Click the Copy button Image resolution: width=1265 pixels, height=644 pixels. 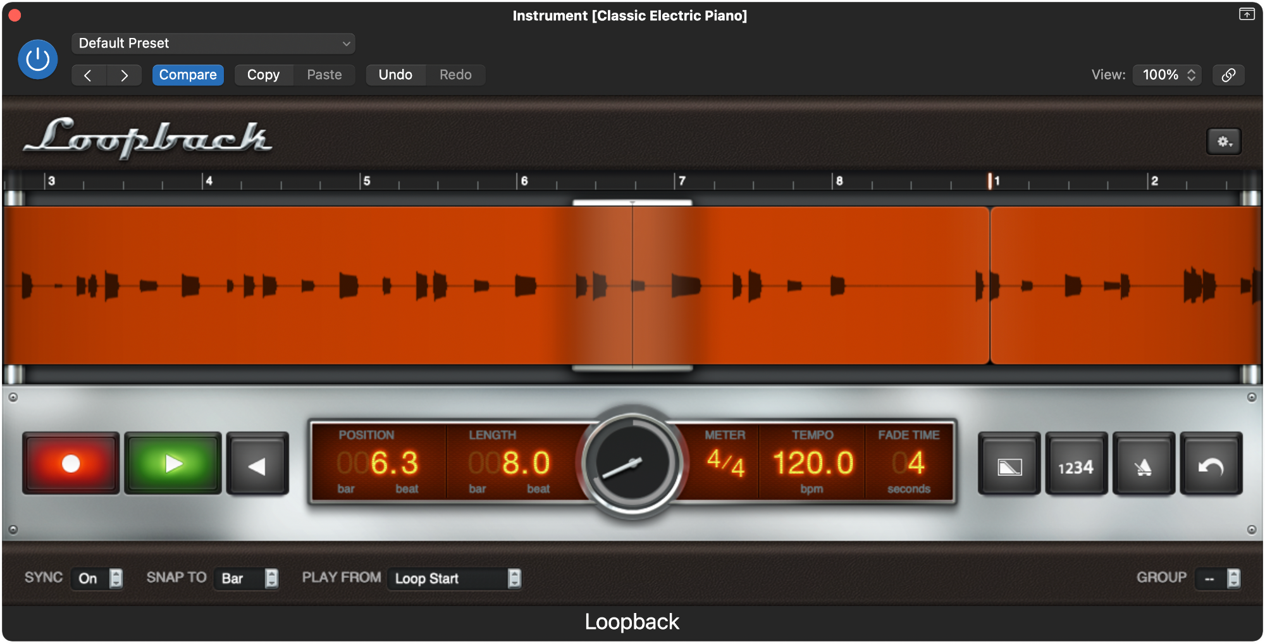(x=263, y=75)
